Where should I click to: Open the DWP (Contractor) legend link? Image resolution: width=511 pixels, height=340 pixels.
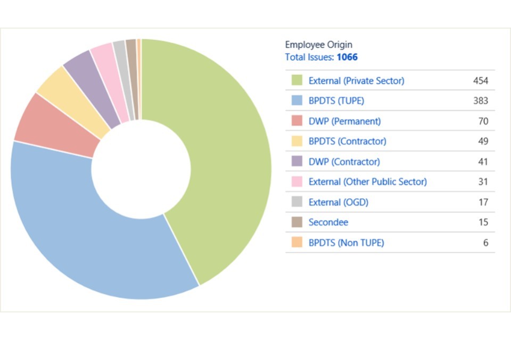pyautogui.click(x=344, y=161)
